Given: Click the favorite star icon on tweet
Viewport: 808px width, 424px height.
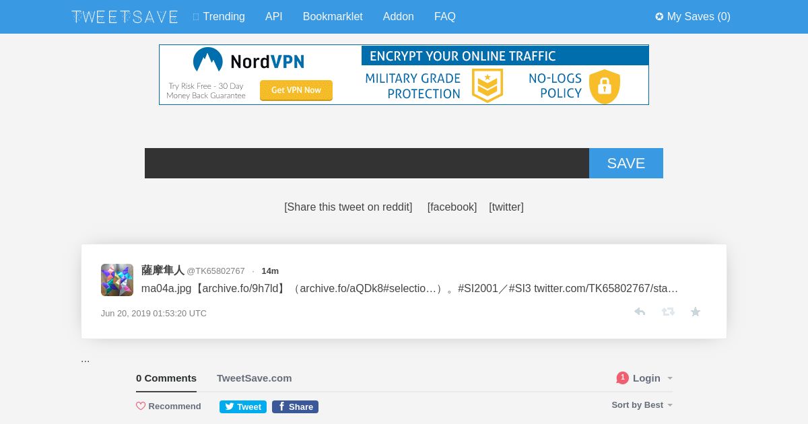Looking at the screenshot, I should [x=696, y=312].
